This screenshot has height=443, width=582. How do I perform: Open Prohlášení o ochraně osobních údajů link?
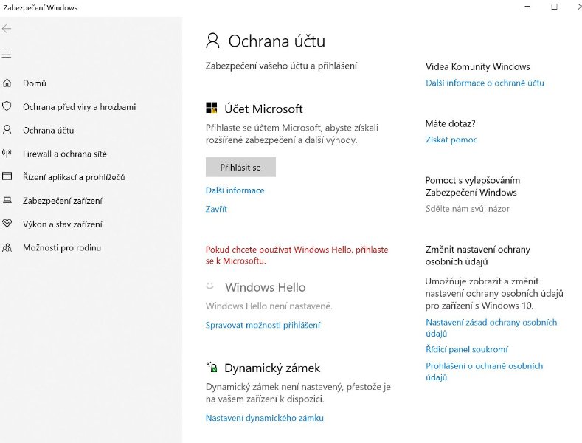(x=485, y=371)
